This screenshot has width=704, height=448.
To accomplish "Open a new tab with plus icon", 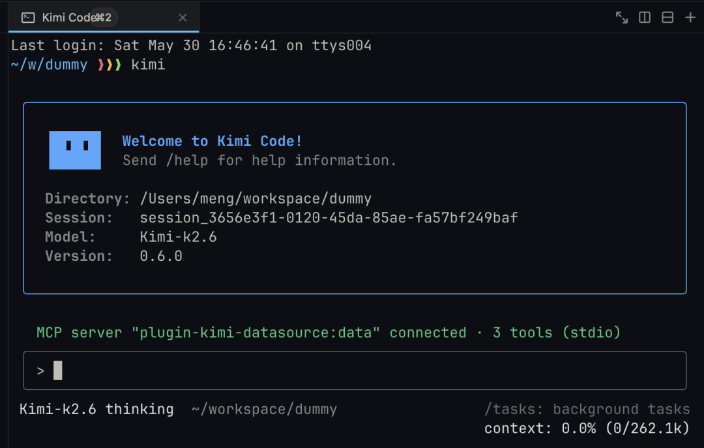I will 690,18.
